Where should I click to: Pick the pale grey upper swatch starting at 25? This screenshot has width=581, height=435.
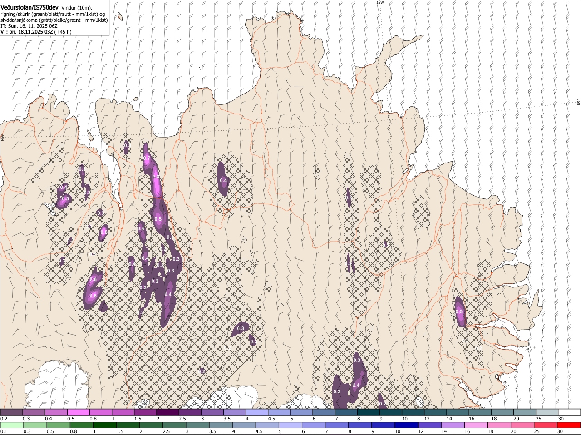click(x=547, y=412)
